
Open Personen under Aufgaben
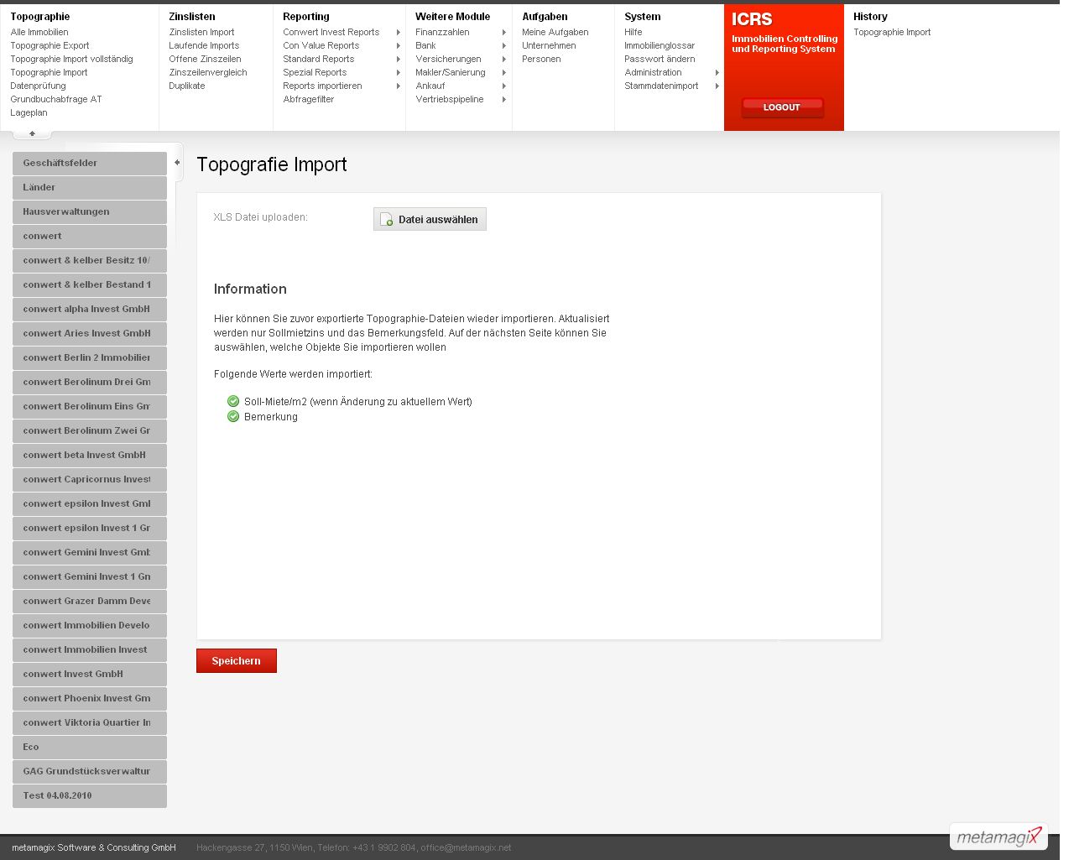(541, 59)
